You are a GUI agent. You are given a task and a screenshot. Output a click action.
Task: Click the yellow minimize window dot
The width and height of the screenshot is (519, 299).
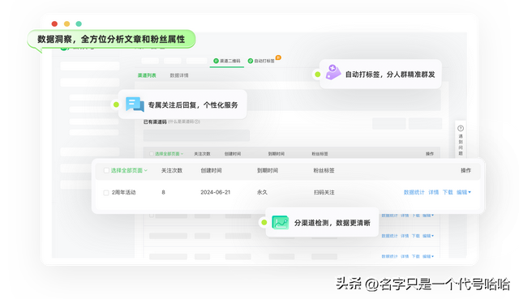(66, 23)
